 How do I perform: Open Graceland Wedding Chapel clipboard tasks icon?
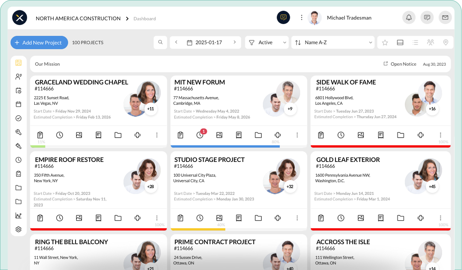pos(40,135)
